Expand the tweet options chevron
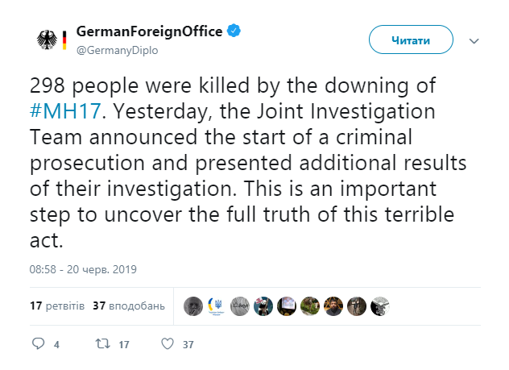509x370 pixels. pyautogui.click(x=474, y=40)
